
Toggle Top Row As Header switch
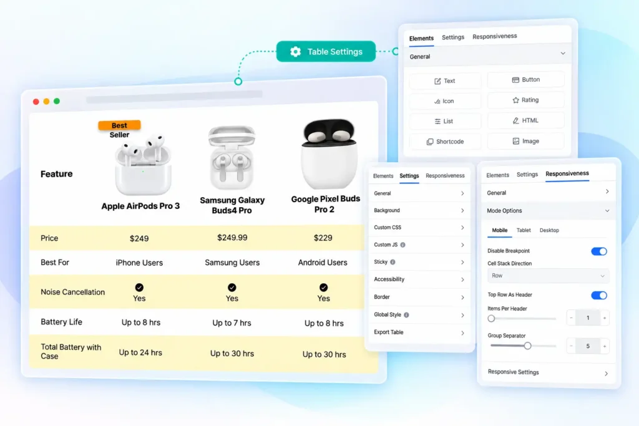click(x=599, y=295)
